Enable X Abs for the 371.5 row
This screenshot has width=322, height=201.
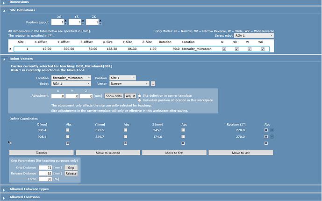click(68, 130)
